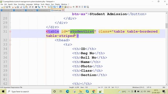Open the Plugins menu
168x94 pixels.
pyautogui.click(x=57, y=4)
